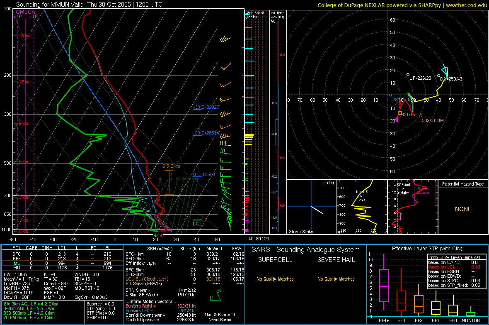The height and width of the screenshot is (325, 489).
Task: Click the Corfidi Downshear = 250/43 kt line
Action: pos(161,315)
